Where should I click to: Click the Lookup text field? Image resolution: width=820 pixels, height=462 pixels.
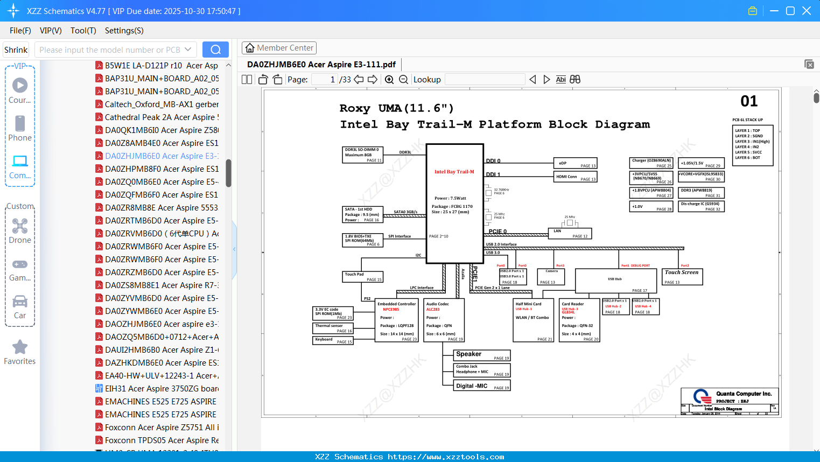485,80
